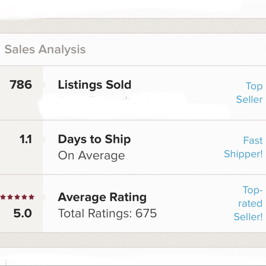The height and width of the screenshot is (266, 266).
Task: Click the 1.1 days value
Action: coord(26,139)
